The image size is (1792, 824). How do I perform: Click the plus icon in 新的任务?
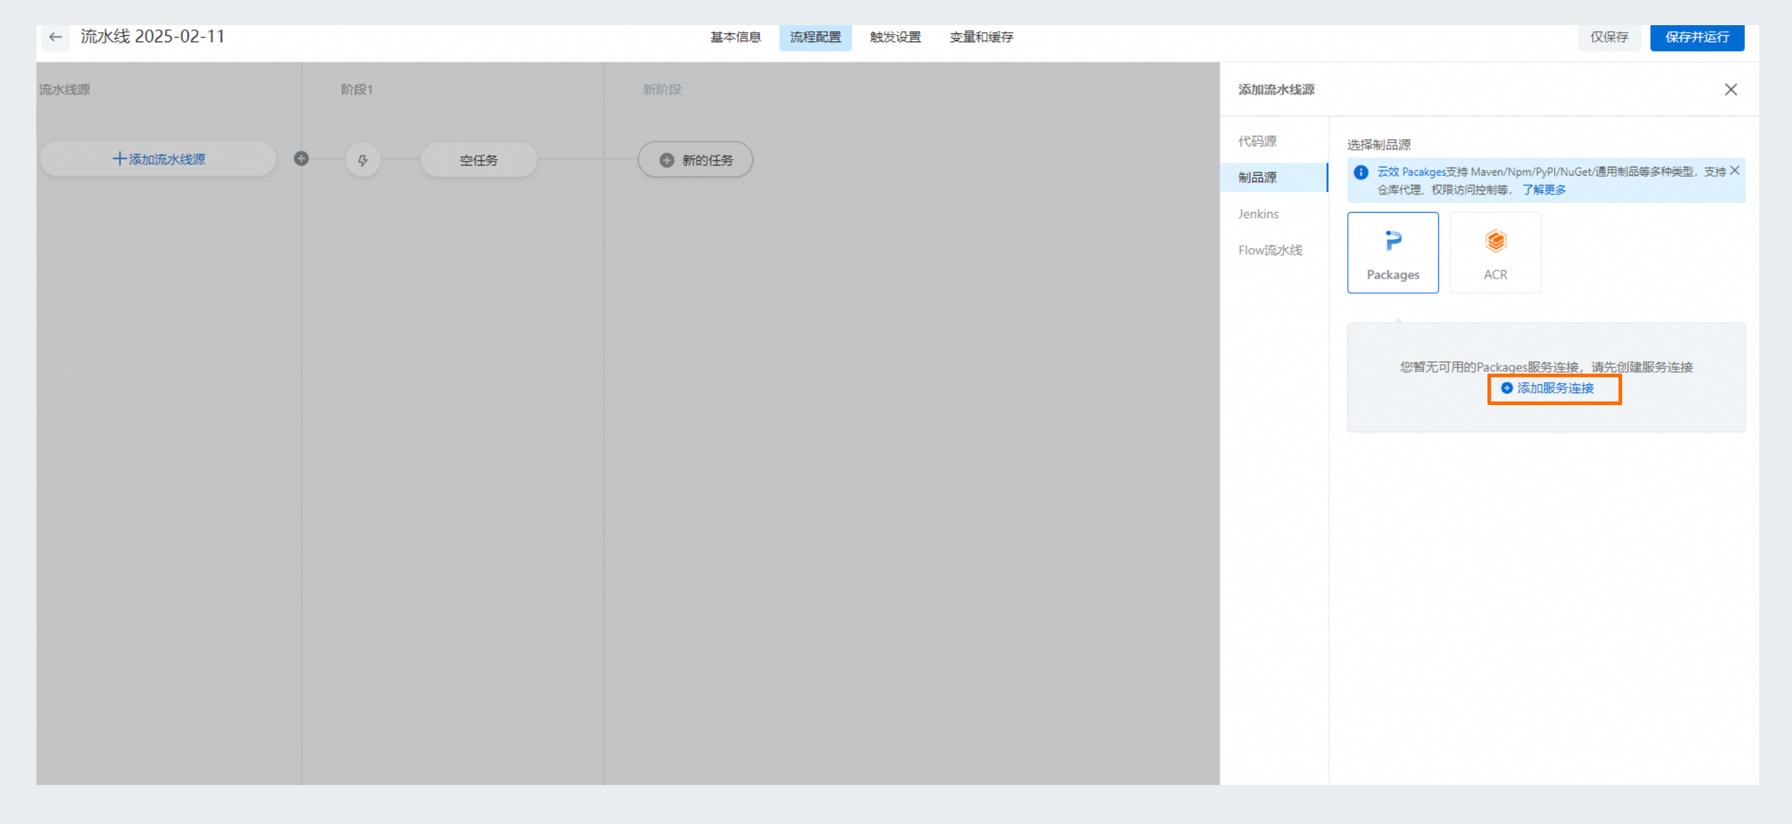click(666, 160)
